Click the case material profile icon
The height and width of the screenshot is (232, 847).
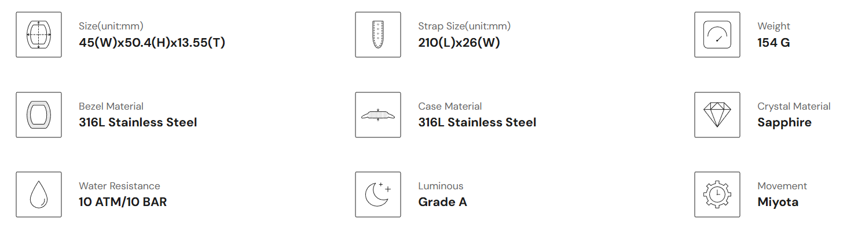click(377, 114)
